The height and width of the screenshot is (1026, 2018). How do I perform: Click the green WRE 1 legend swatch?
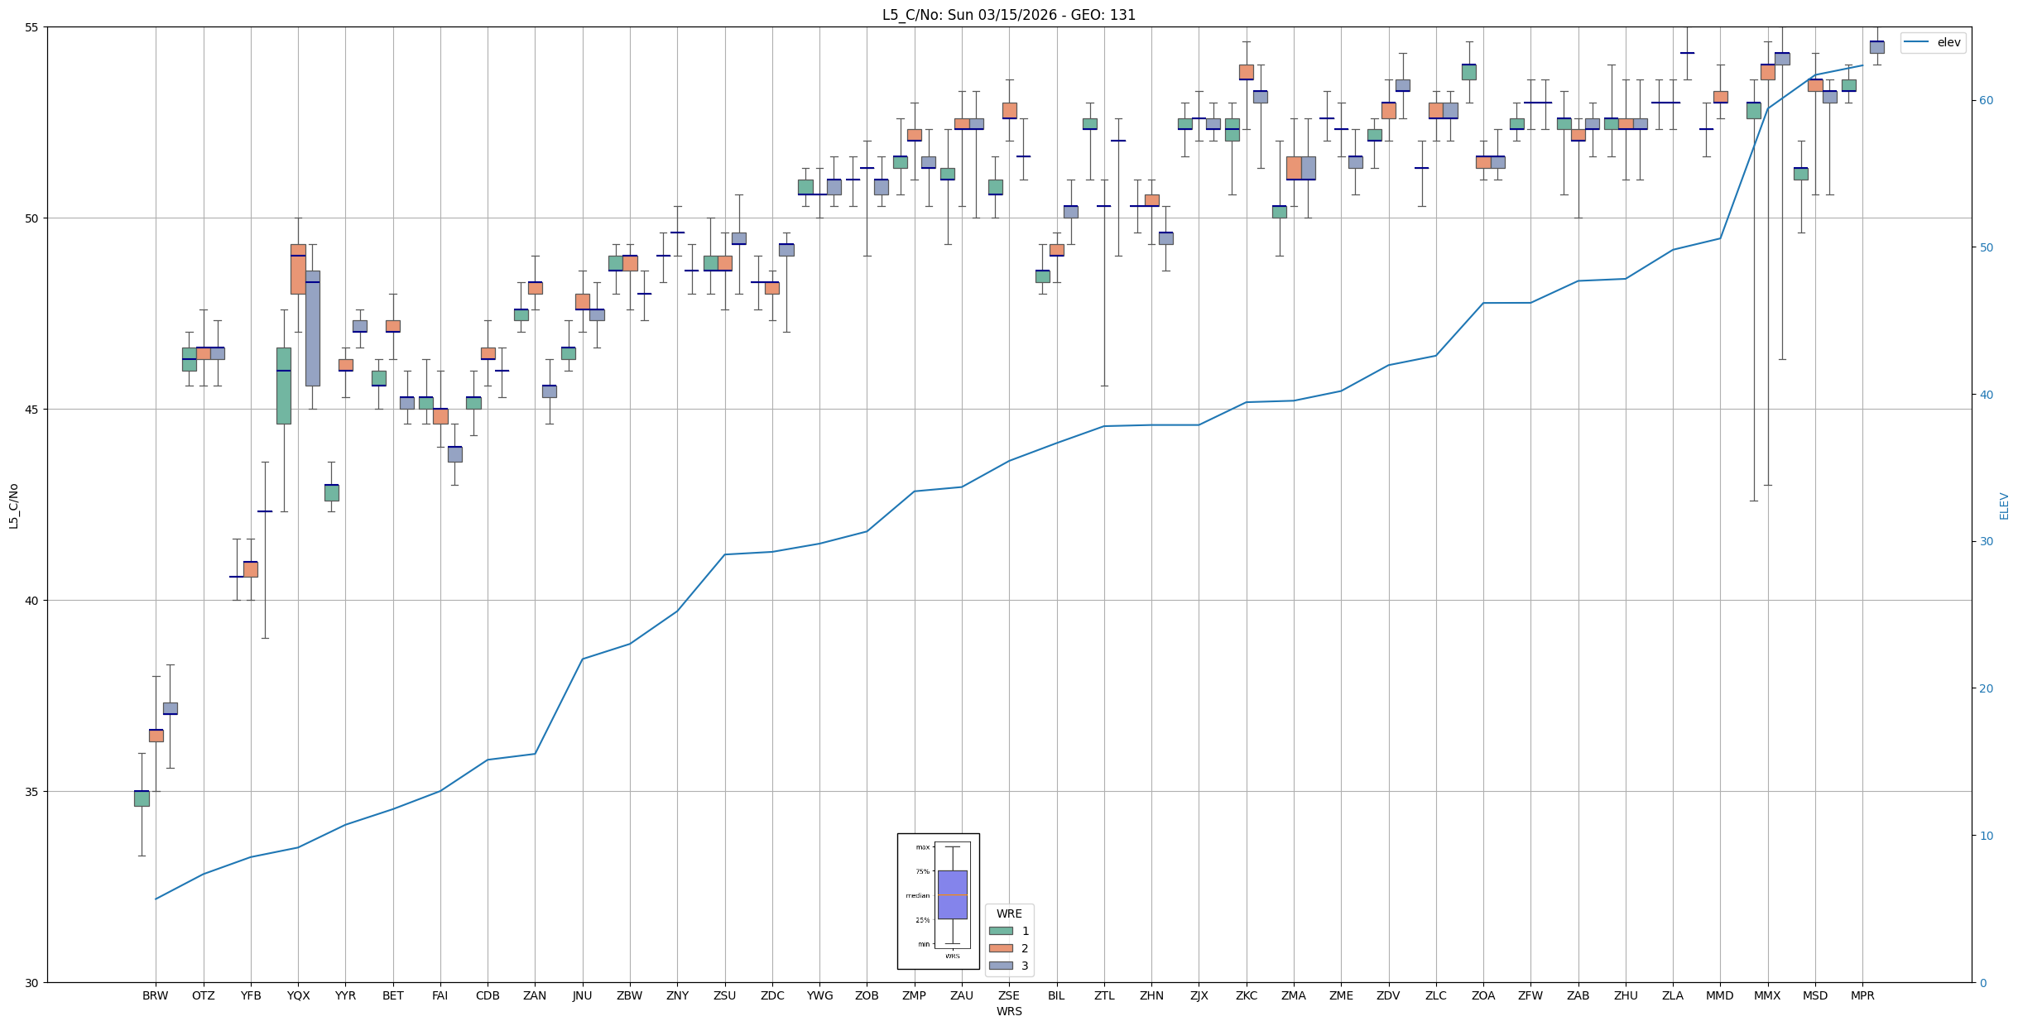[1000, 931]
